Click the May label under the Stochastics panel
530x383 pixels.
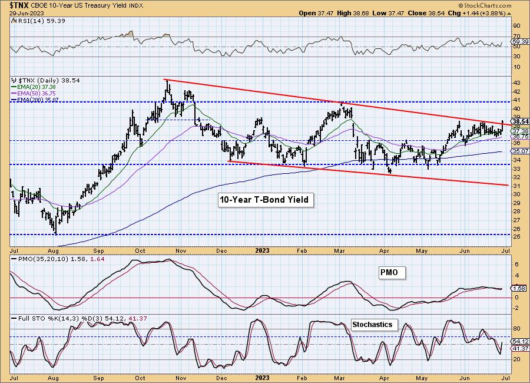422,378
